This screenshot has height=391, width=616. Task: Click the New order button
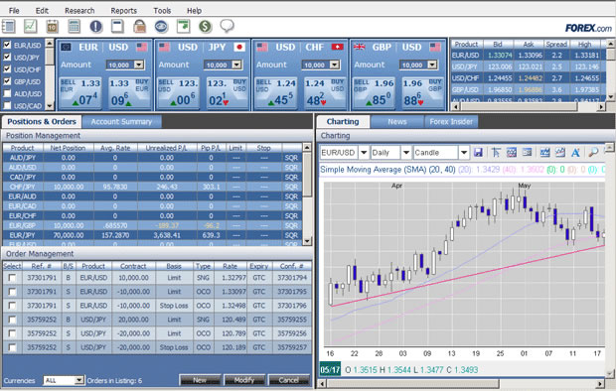click(x=200, y=380)
